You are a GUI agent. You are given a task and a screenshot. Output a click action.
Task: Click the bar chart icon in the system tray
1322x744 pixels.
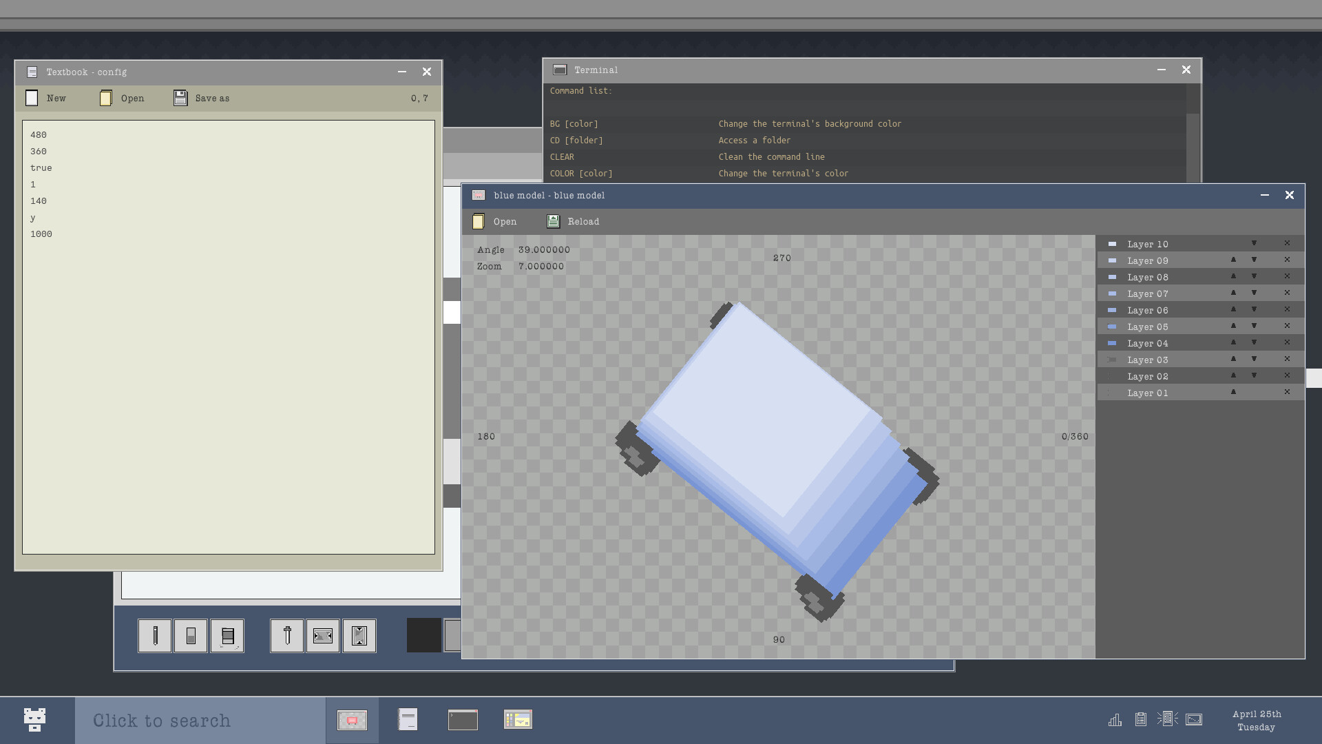pyautogui.click(x=1115, y=720)
